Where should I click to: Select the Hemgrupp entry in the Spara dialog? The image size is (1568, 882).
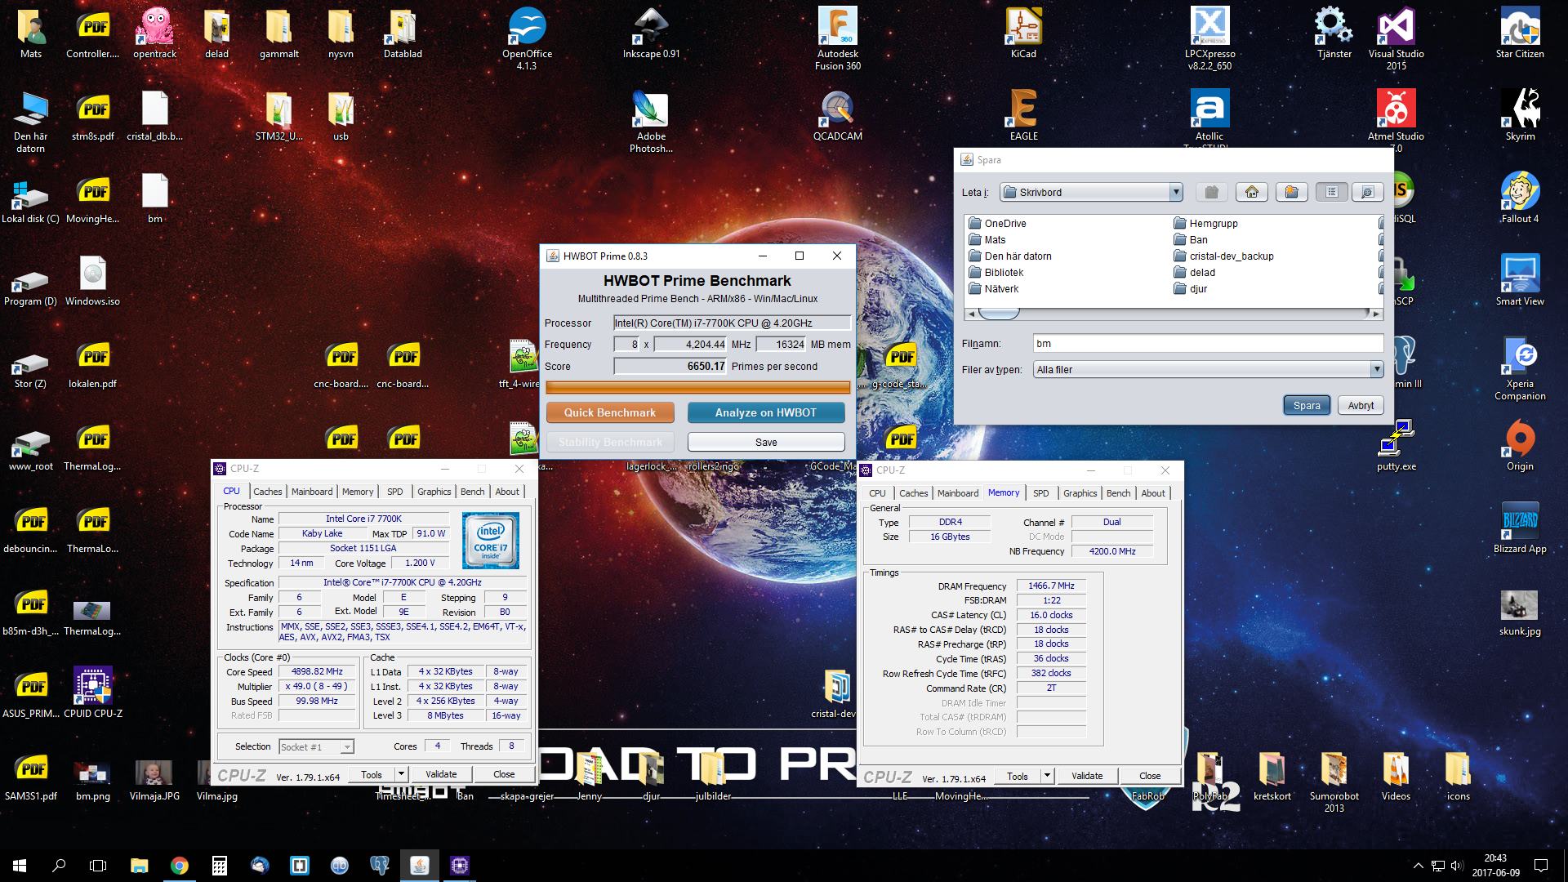(x=1205, y=223)
